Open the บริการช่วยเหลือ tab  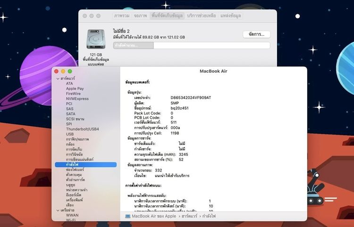(202, 16)
